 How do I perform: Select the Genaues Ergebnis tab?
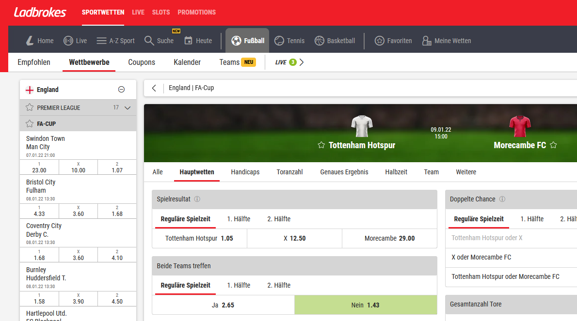344,172
